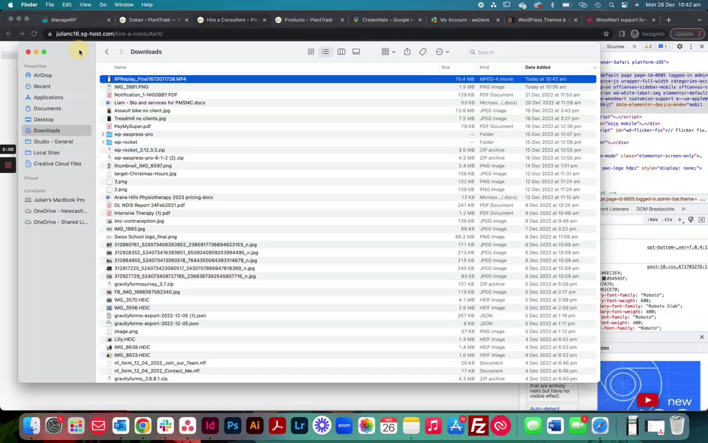Play the YouTube video thumbnail
Viewport: 708px width, 443px height.
648,400
